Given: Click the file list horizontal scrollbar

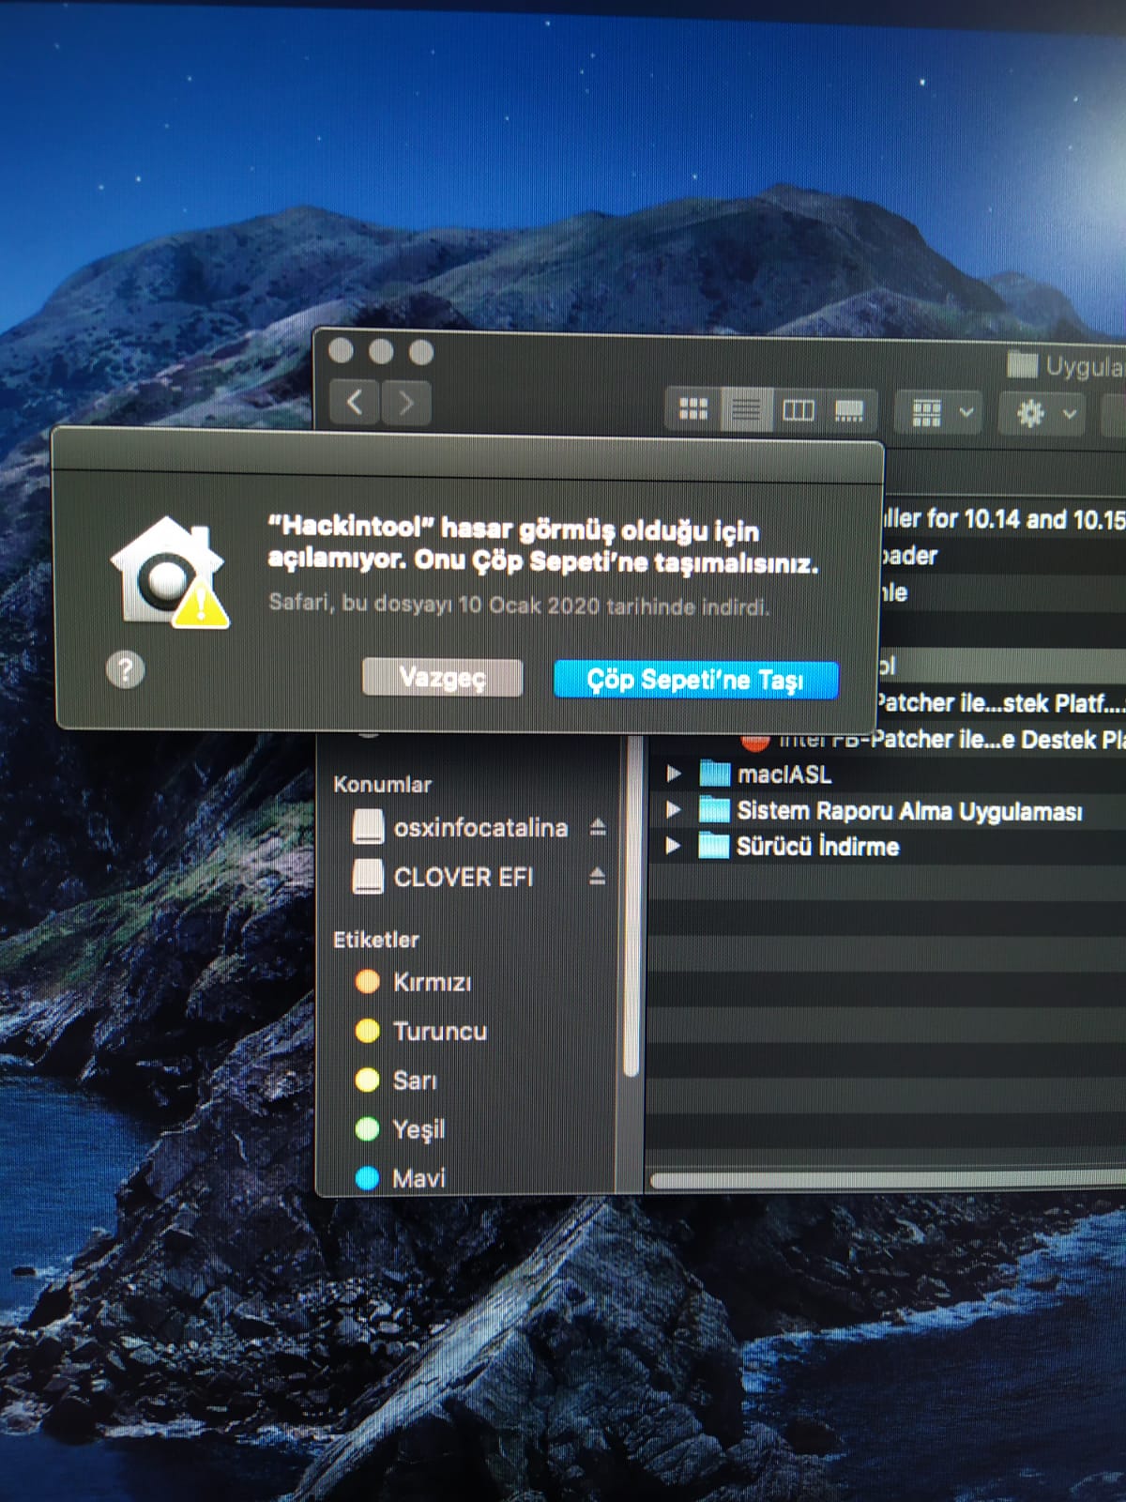Looking at the screenshot, I should click(887, 1180).
